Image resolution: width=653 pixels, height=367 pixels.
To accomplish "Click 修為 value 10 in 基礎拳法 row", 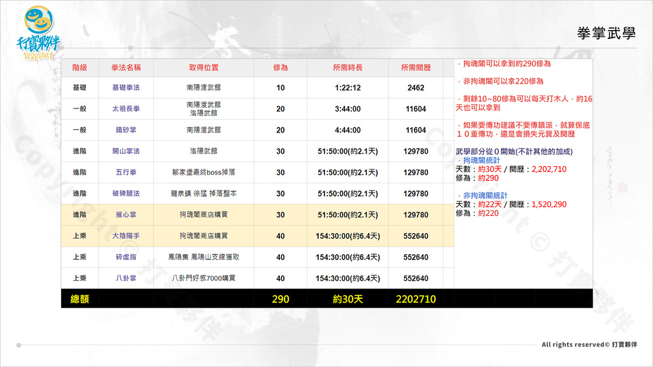I will click(281, 88).
